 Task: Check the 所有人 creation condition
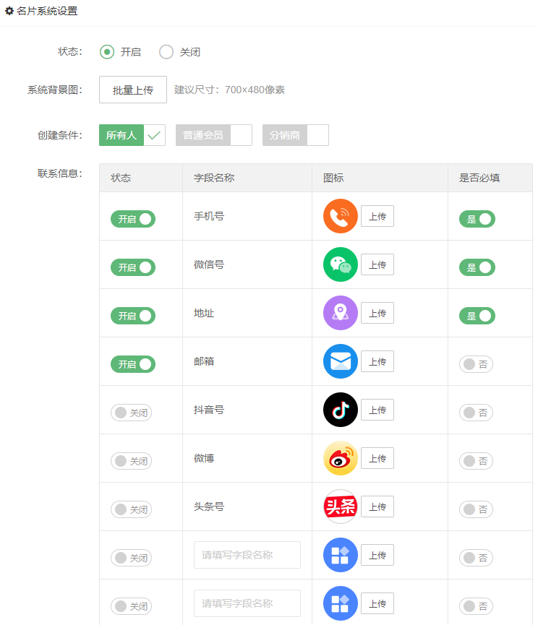tap(132, 135)
